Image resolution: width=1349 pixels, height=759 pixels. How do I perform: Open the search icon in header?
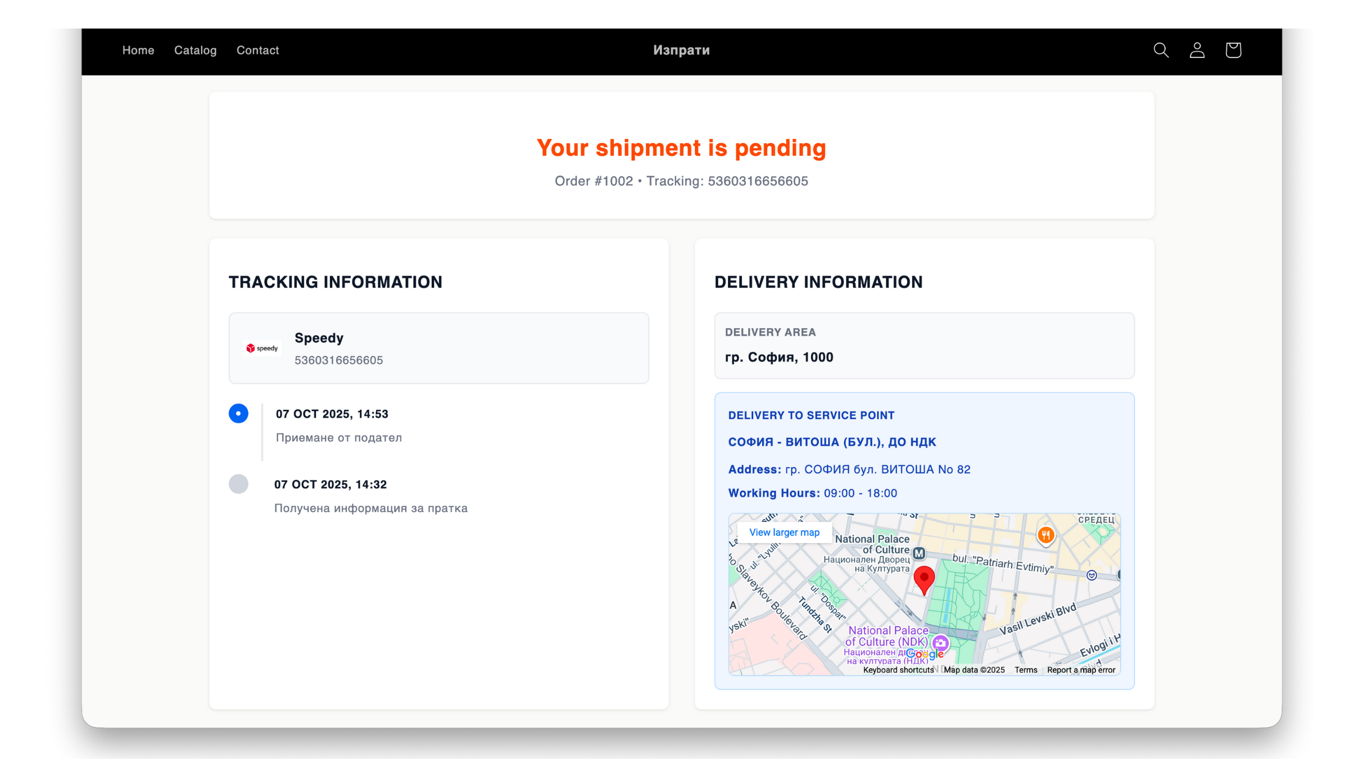click(x=1161, y=50)
